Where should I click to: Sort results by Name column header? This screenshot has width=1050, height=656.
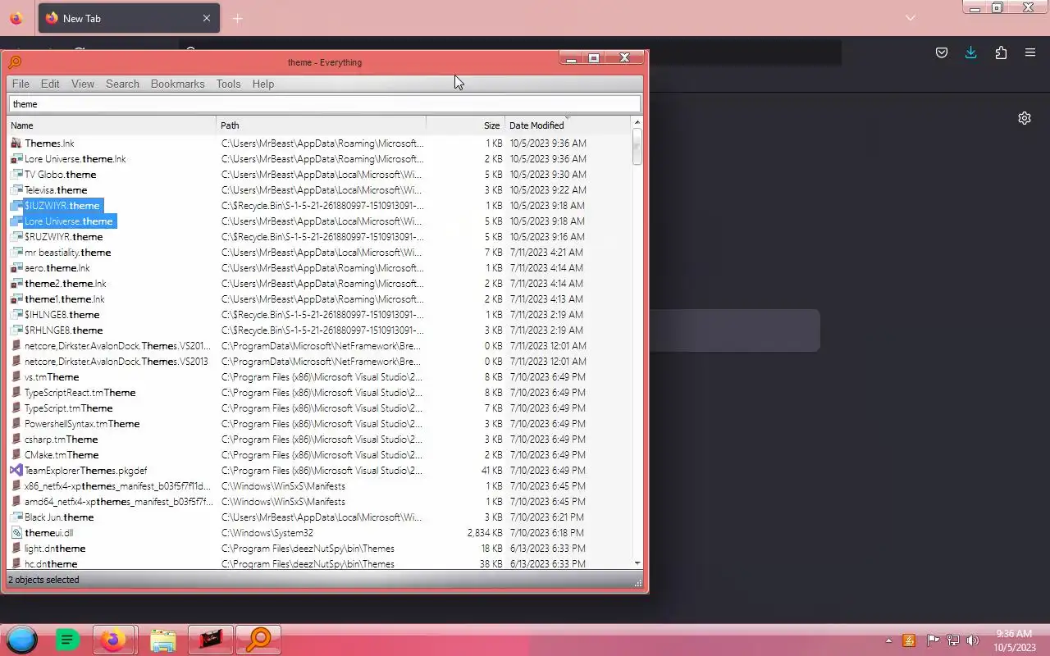coord(112,125)
